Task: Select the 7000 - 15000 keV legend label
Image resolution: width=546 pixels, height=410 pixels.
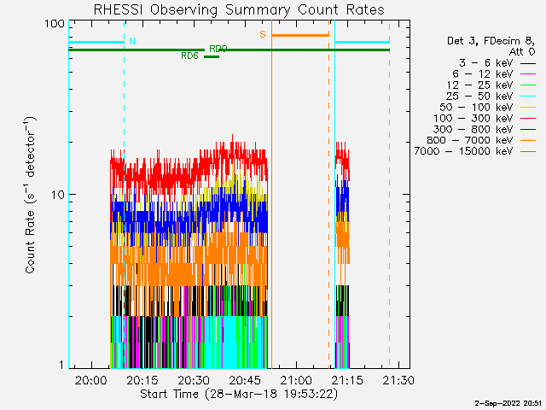Action: (x=463, y=151)
